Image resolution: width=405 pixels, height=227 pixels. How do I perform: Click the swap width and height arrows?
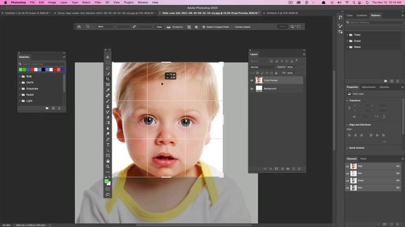(x=134, y=26)
